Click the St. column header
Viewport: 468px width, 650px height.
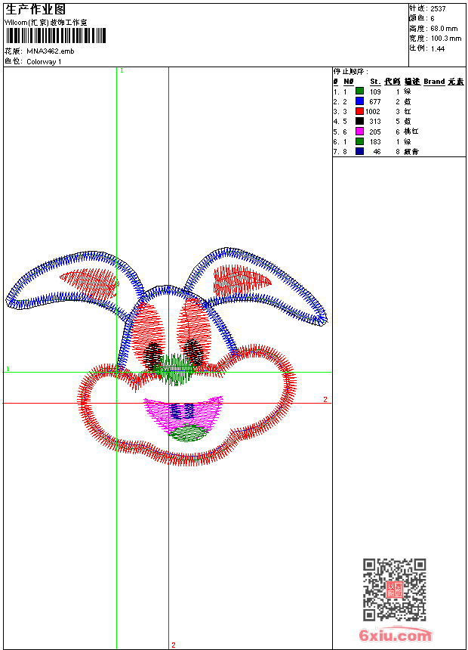pyautogui.click(x=374, y=82)
